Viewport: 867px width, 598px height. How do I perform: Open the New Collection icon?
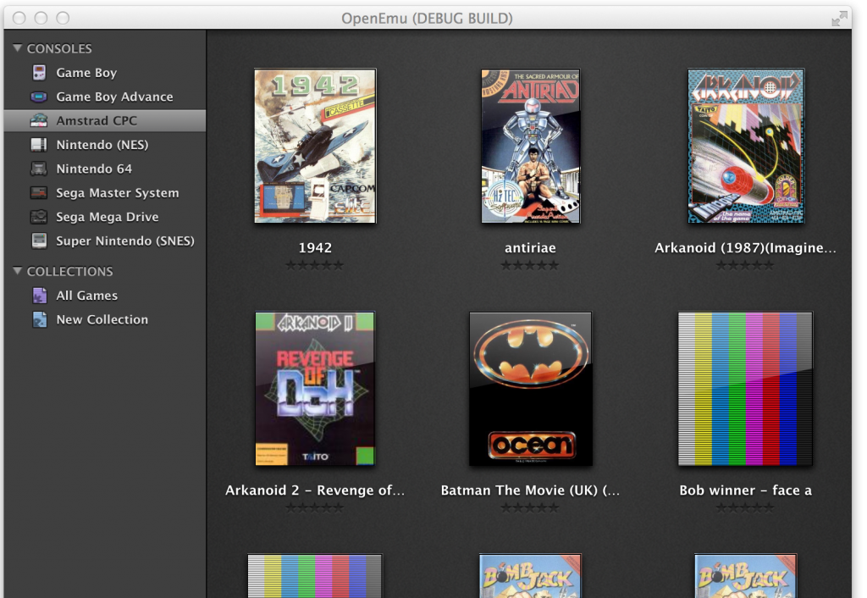coord(39,319)
